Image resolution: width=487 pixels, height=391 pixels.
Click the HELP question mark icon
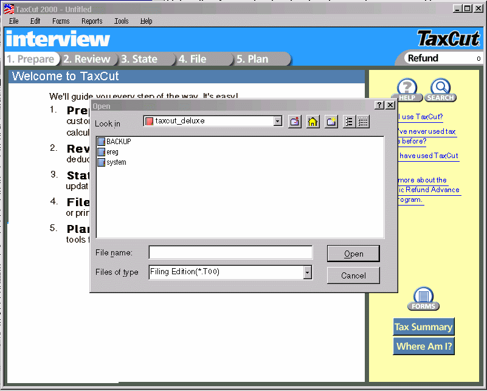(407, 90)
